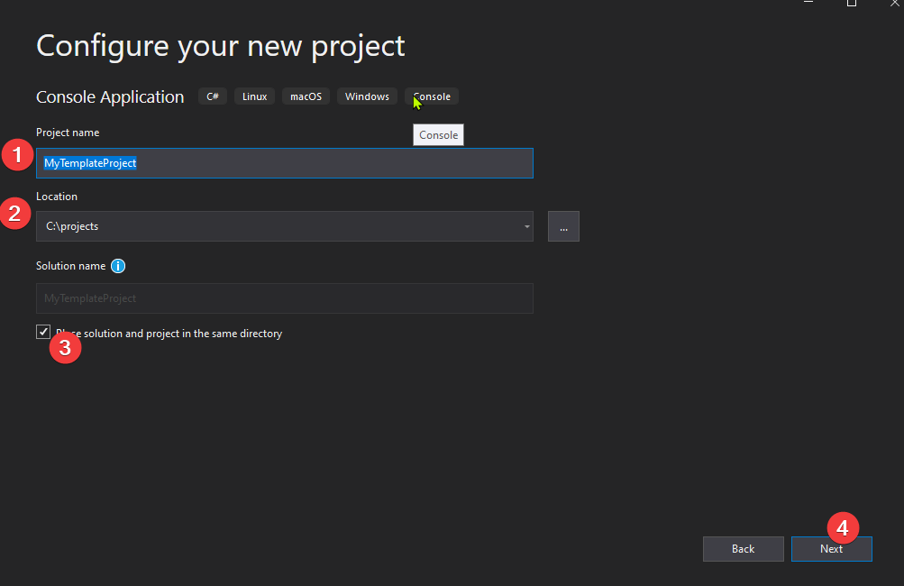This screenshot has width=904, height=586.
Task: Close the dialog window
Action: pyautogui.click(x=894, y=3)
